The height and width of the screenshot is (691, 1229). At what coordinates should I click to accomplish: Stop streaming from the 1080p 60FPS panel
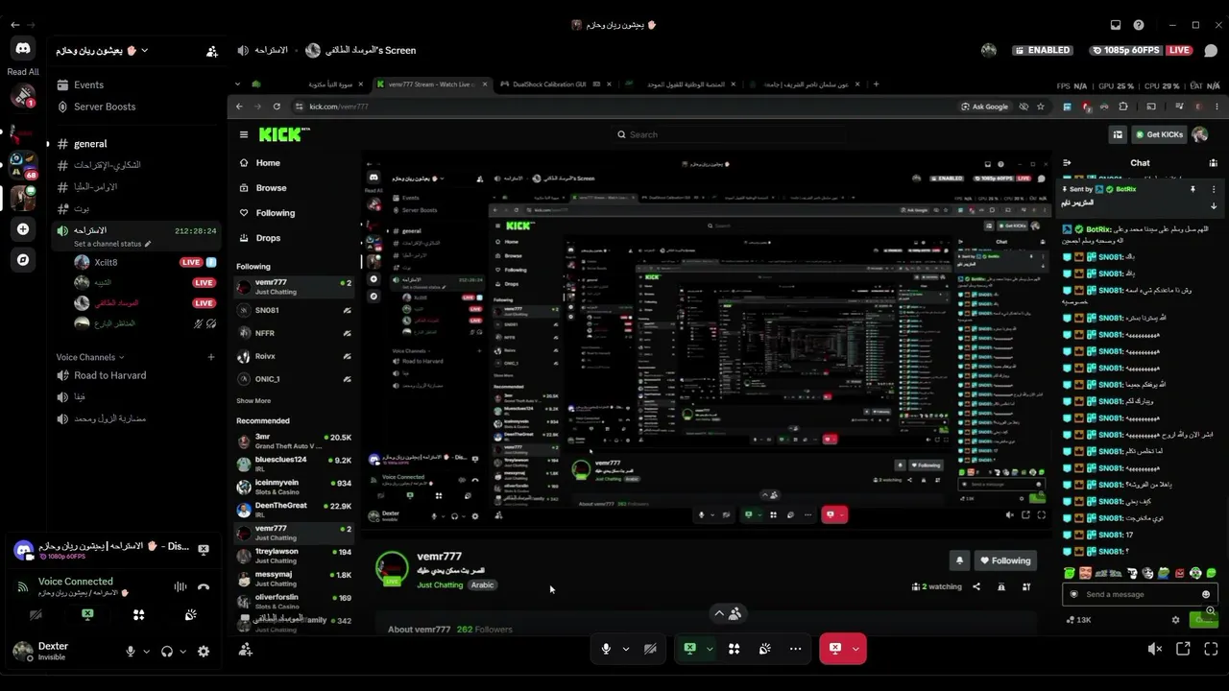click(204, 550)
